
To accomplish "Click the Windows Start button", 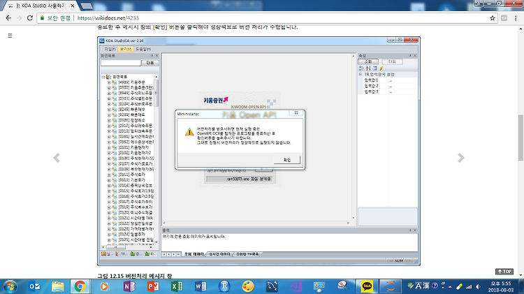I will (10, 286).
